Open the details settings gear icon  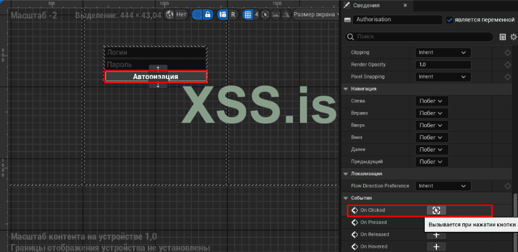click(x=513, y=37)
